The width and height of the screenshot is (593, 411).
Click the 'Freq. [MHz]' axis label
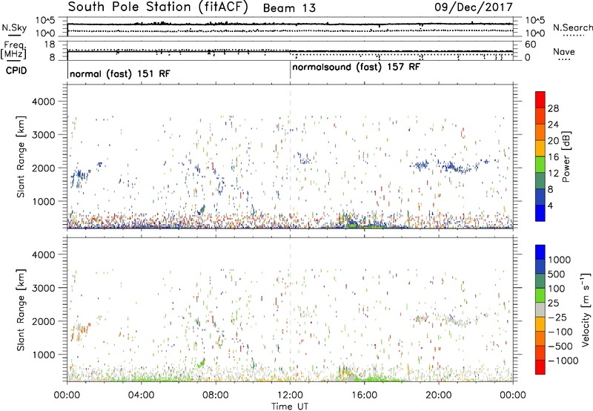click(14, 50)
